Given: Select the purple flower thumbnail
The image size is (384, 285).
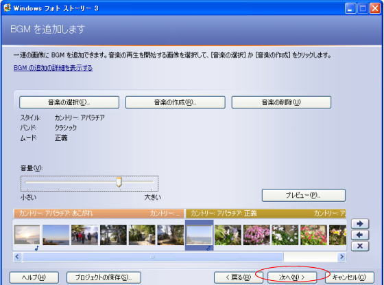Looking at the screenshot, I should tap(228, 235).
